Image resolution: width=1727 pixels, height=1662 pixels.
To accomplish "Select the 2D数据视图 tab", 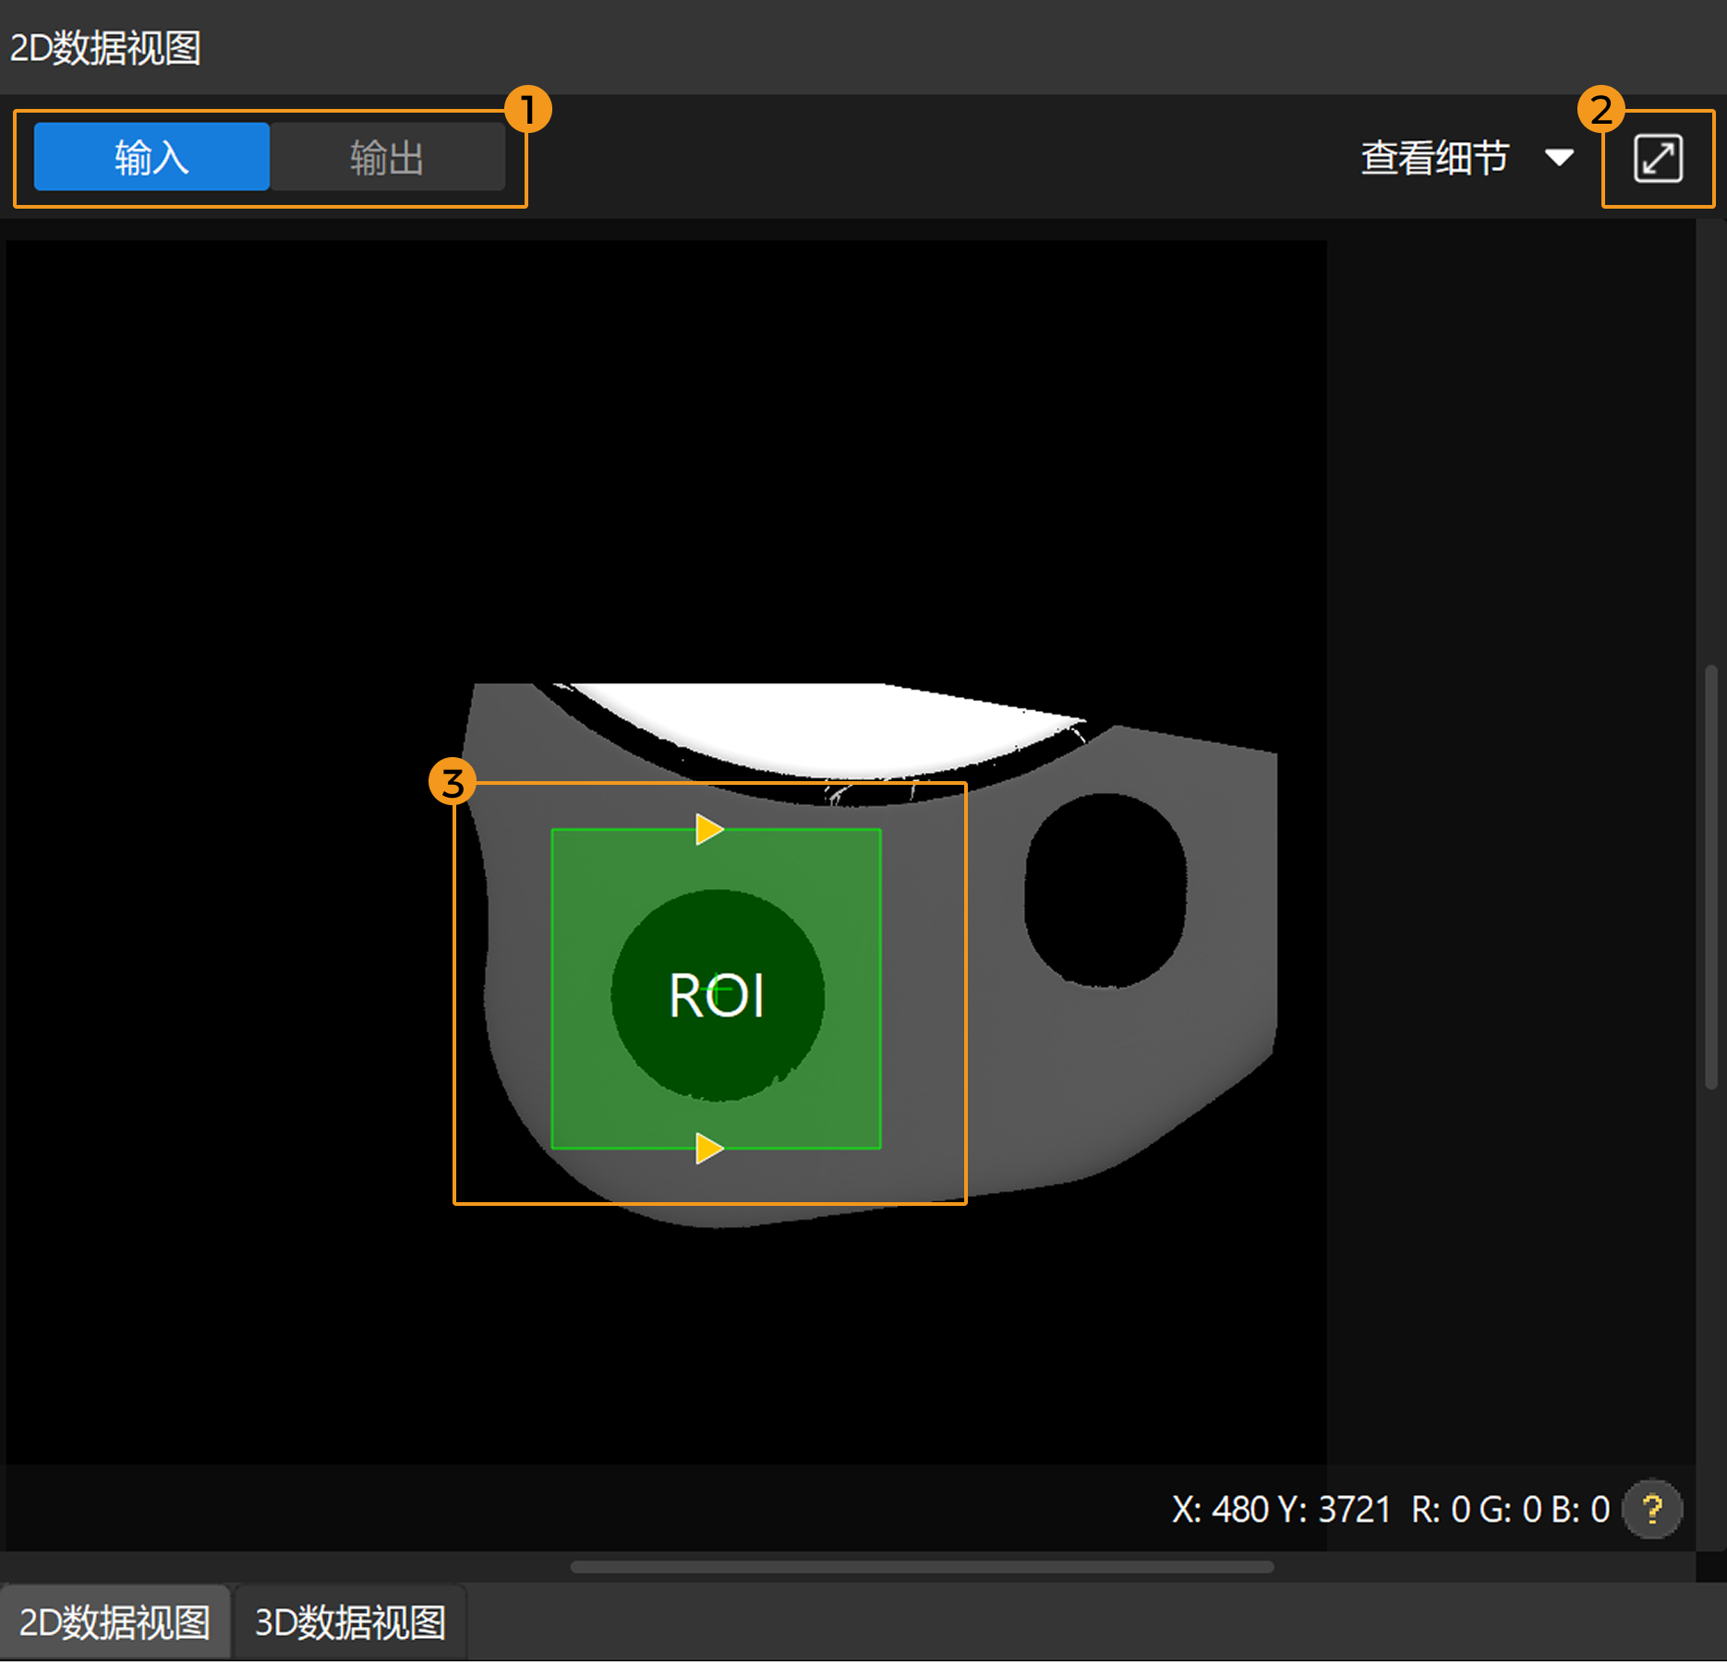I will click(x=117, y=1621).
